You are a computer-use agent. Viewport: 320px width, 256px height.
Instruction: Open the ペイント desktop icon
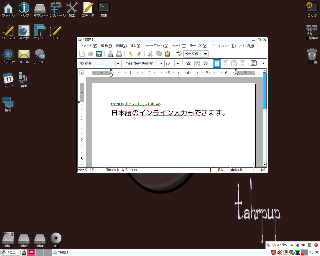[40, 32]
